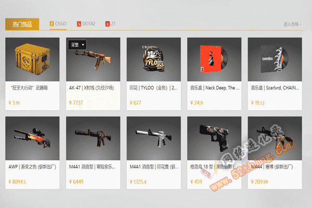This screenshot has width=312, height=208.
Task: Click the CS:GO game icon
Action: coord(51,24)
